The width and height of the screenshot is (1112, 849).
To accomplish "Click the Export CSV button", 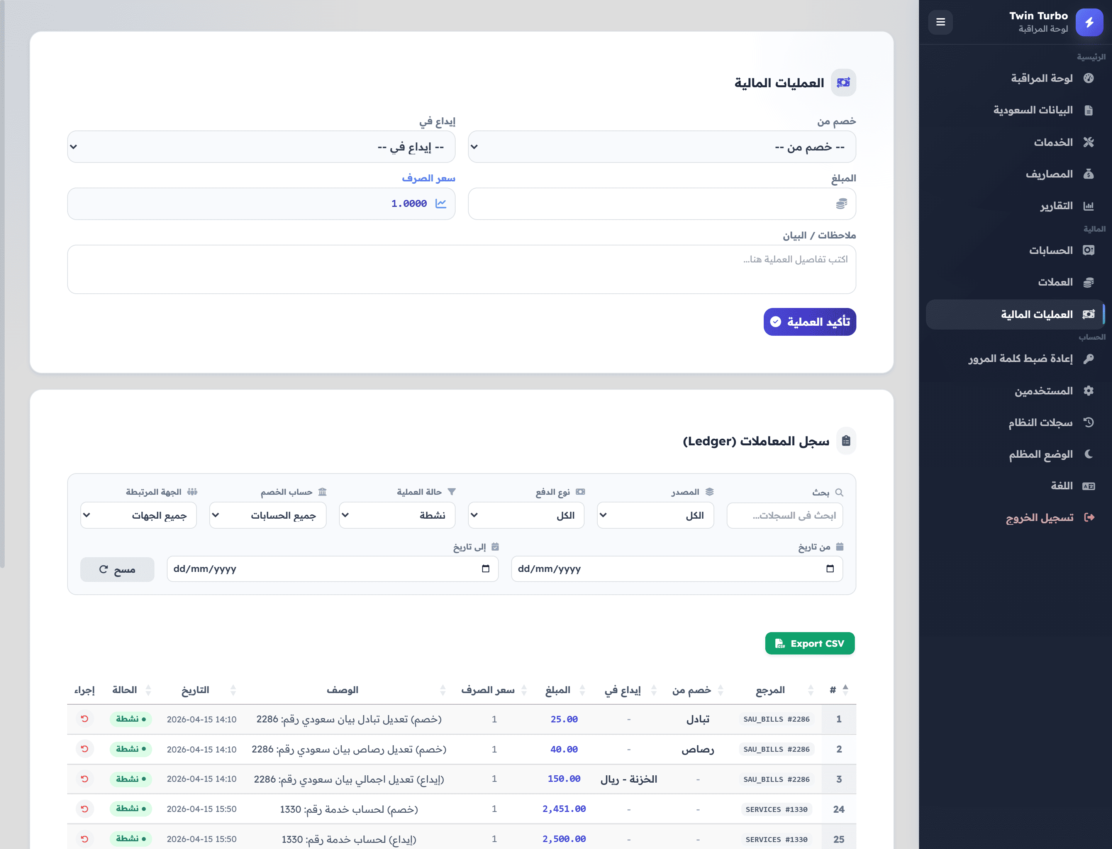I will click(810, 644).
